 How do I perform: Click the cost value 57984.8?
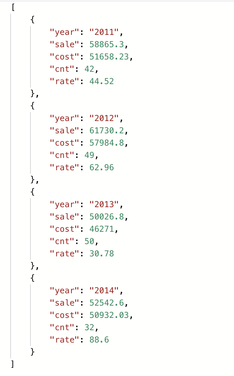[106, 143]
